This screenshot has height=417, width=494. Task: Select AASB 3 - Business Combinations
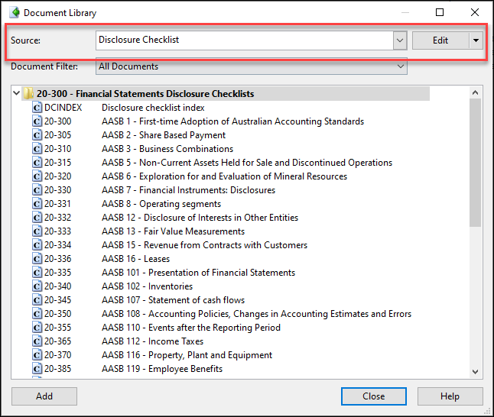(167, 149)
